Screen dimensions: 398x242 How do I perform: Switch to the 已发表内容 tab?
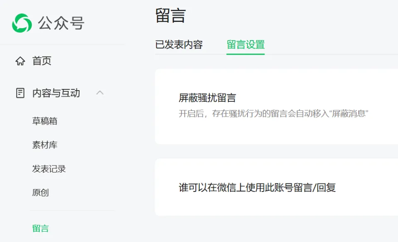(179, 45)
